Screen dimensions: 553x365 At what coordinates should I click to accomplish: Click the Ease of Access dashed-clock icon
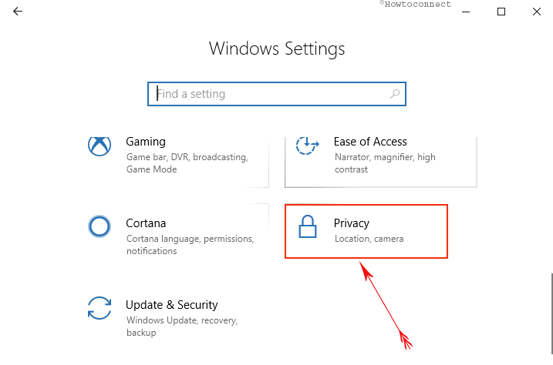click(x=307, y=145)
